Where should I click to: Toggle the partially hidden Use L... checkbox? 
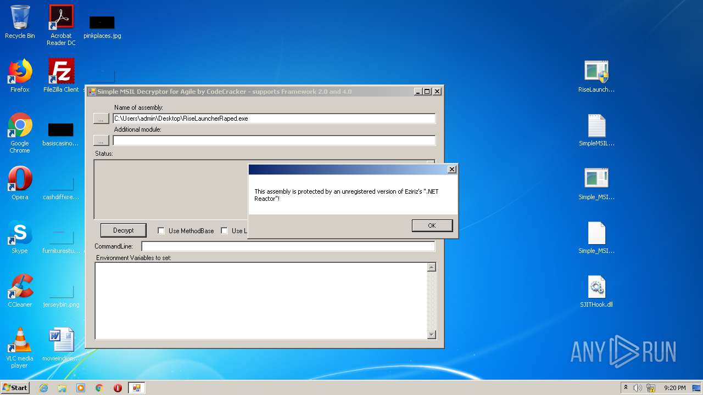[x=224, y=231]
